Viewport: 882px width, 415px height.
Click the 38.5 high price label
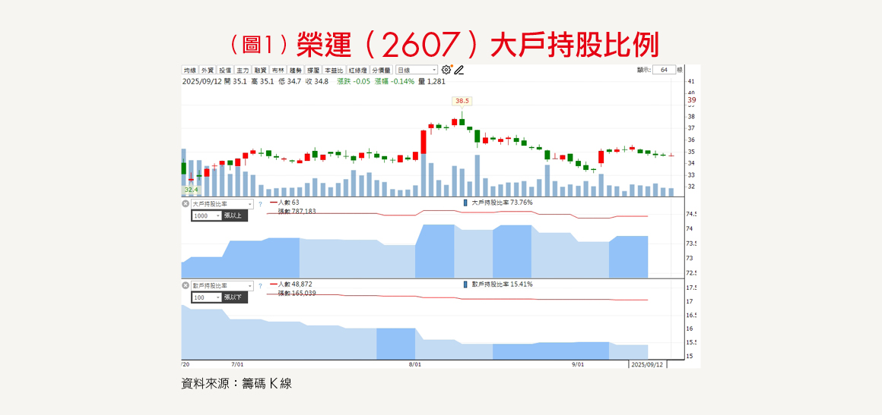462,101
